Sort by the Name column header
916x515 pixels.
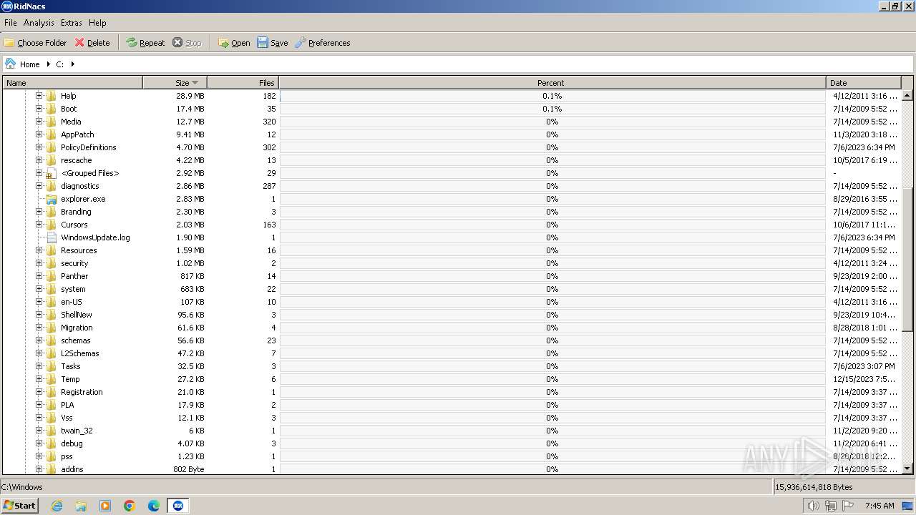(x=72, y=83)
